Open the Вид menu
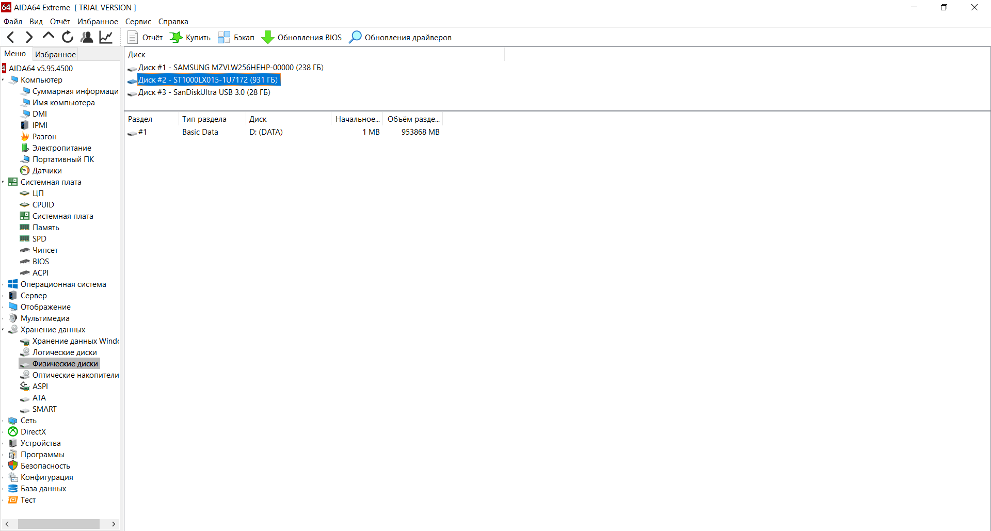The image size is (991, 531). click(36, 22)
